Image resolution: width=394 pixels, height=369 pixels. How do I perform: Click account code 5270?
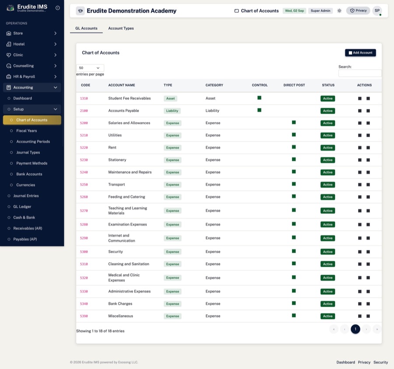[84, 211]
